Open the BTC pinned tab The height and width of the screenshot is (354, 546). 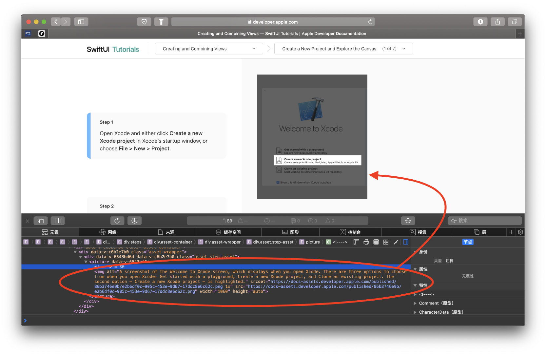(28, 33)
